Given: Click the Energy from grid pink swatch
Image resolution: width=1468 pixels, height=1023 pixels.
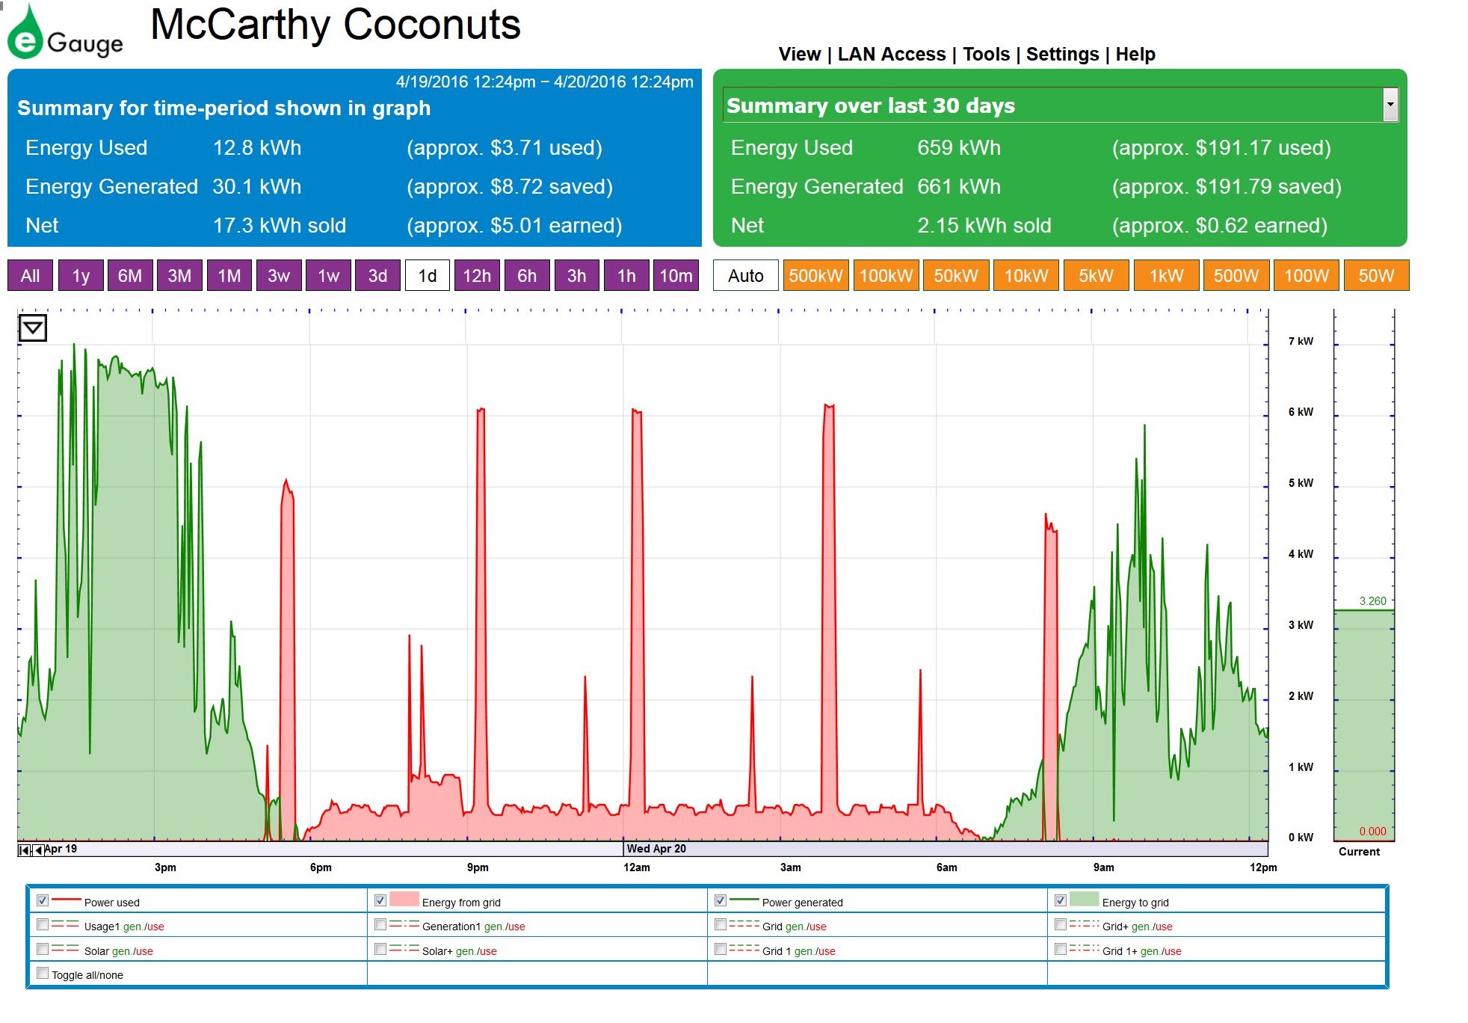Looking at the screenshot, I should pyautogui.click(x=404, y=900).
